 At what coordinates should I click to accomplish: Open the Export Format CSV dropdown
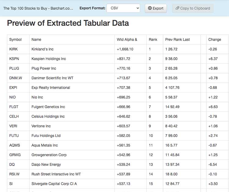point(123,8)
